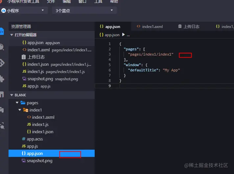Image resolution: width=234 pixels, height=174 pixels.
Task: Click the mini program logo icon
Action: click(x=3, y=11)
